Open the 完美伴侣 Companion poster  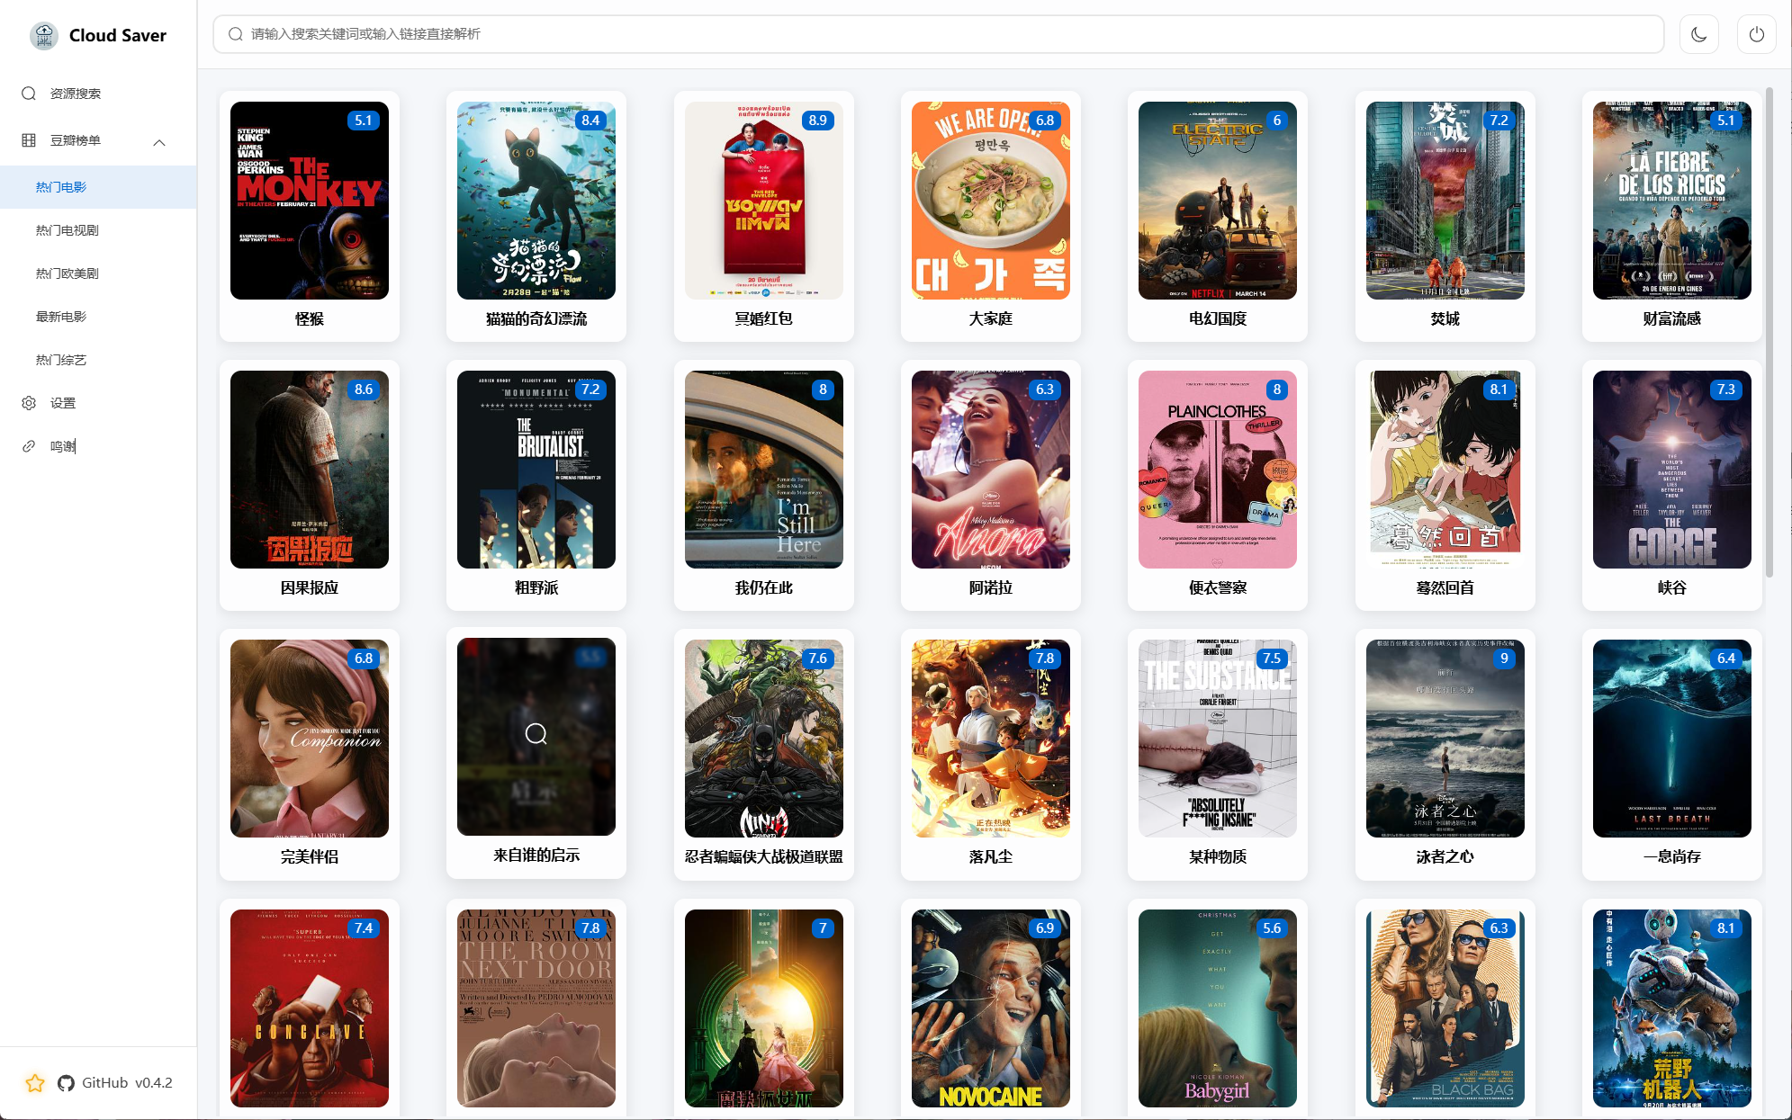click(310, 739)
